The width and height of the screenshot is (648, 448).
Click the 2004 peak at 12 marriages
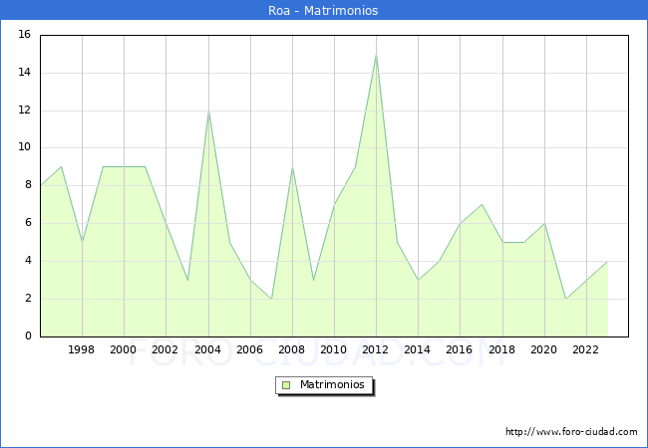[208, 111]
